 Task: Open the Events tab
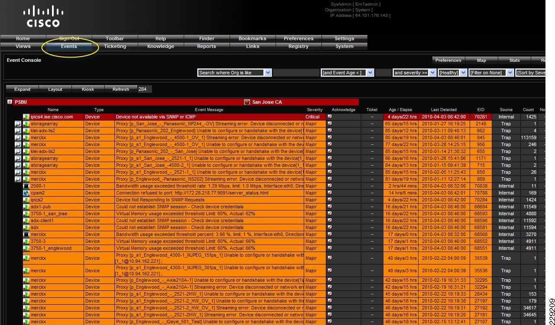pyautogui.click(x=69, y=46)
